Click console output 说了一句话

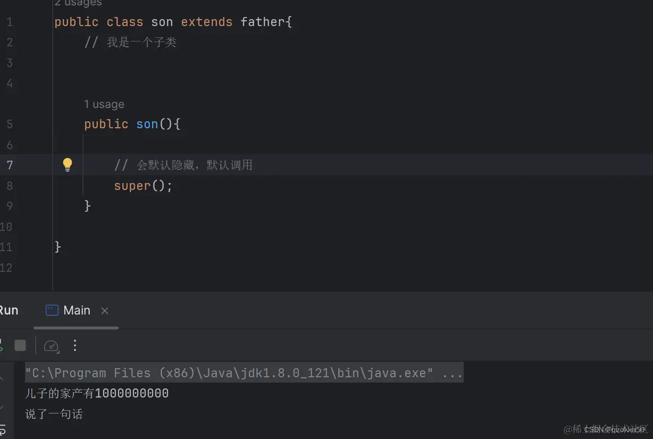coord(54,413)
